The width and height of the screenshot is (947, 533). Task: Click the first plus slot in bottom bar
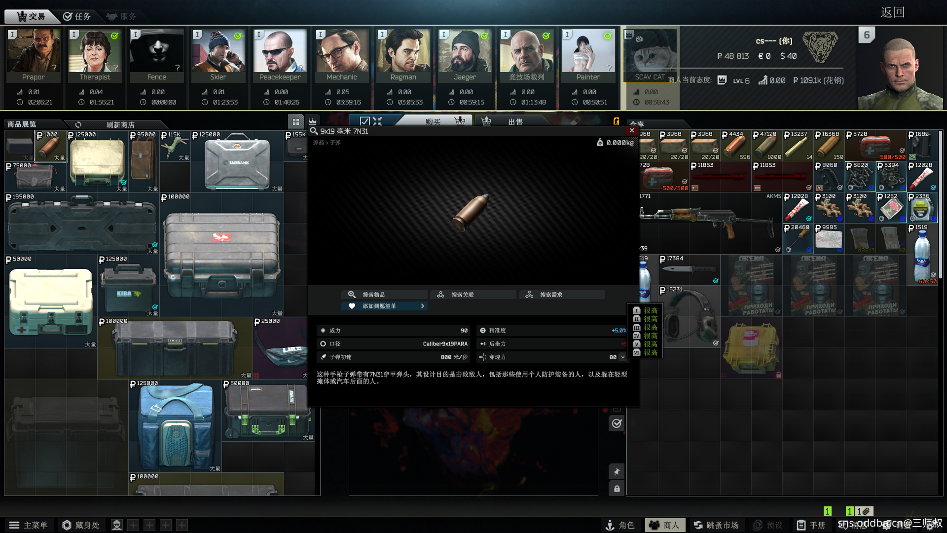(133, 525)
